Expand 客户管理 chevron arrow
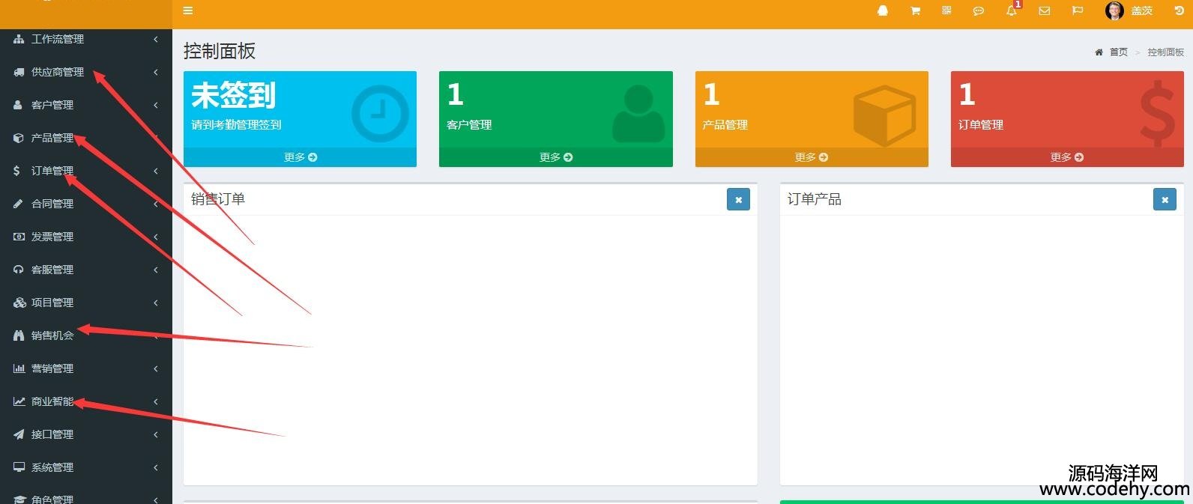The height and width of the screenshot is (504, 1193). tap(156, 105)
